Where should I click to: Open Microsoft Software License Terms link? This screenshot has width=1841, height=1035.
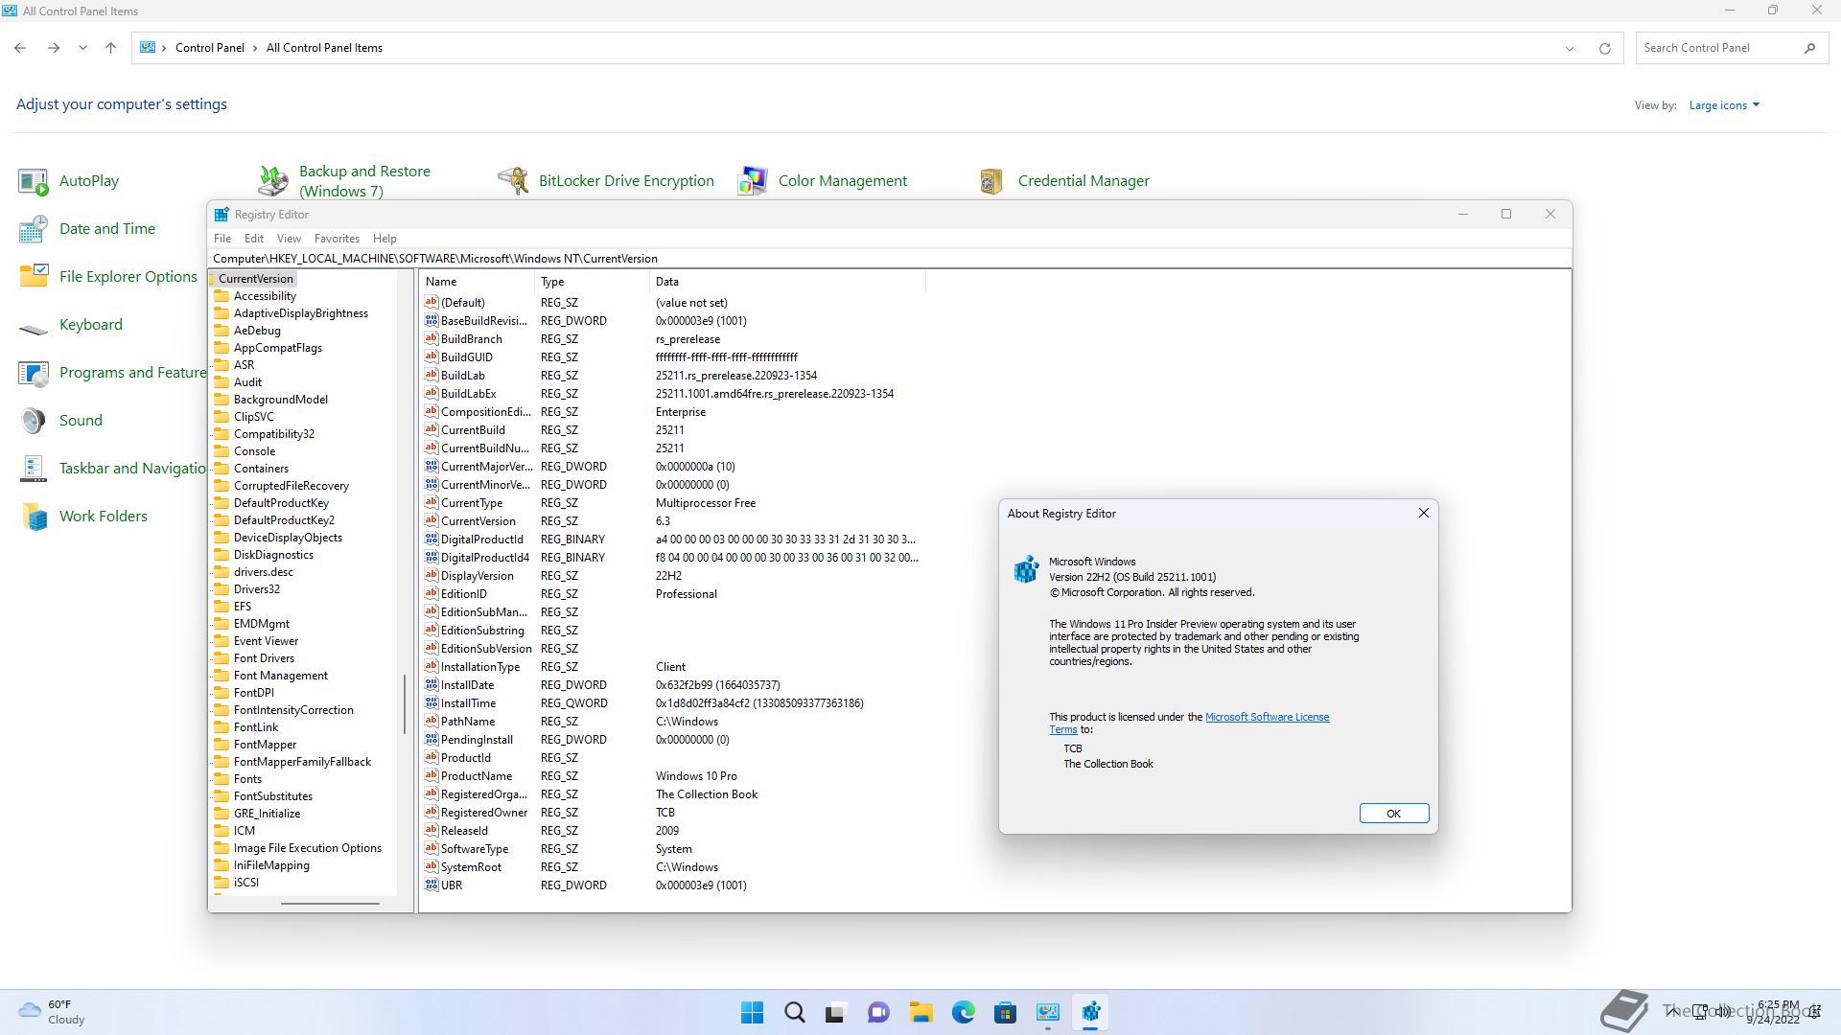point(1267,717)
